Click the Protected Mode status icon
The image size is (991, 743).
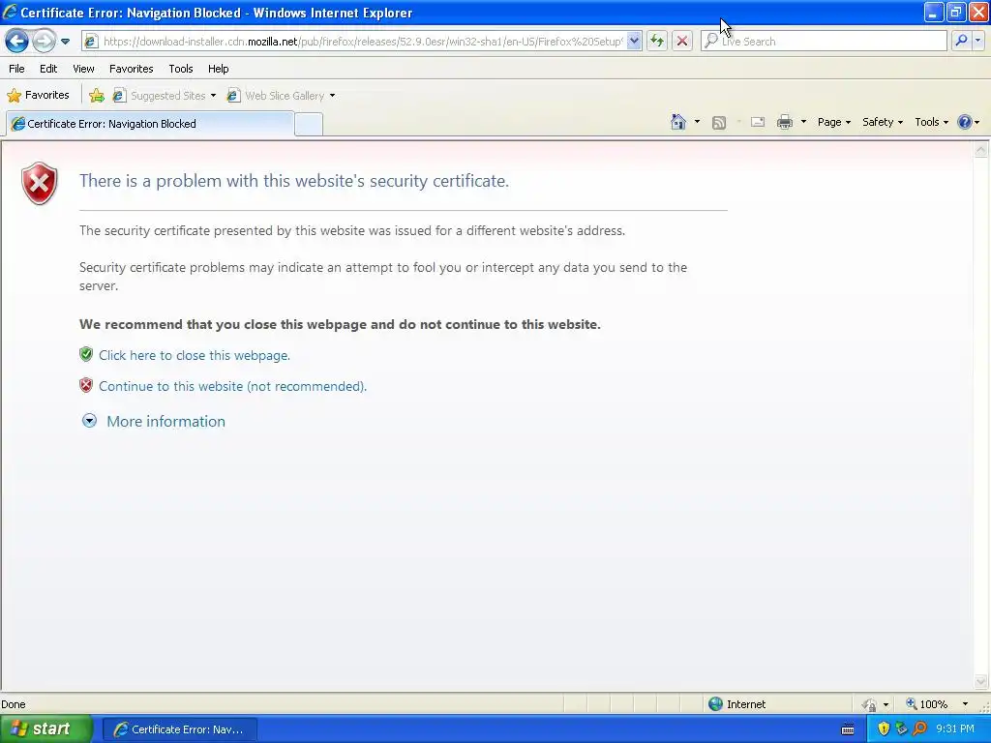click(x=870, y=704)
